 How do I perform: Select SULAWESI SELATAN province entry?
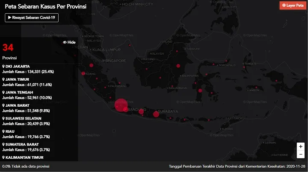tap(26, 121)
